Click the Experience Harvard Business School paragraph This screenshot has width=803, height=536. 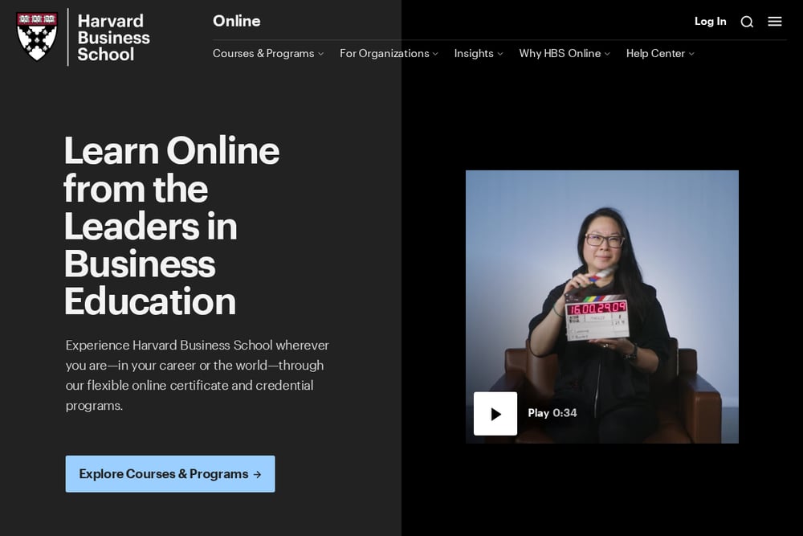[198, 375]
